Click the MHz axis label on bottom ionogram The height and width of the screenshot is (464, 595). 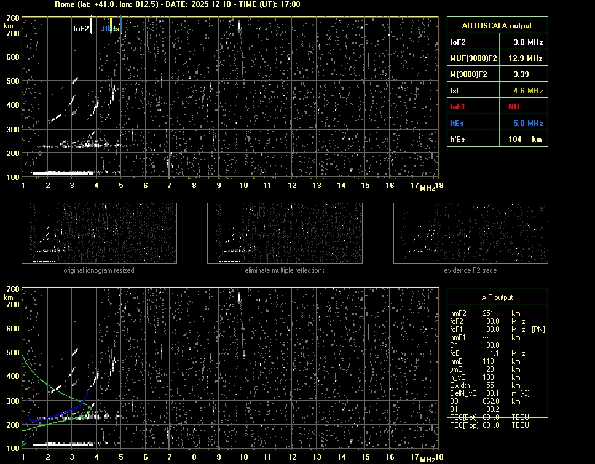427,460
